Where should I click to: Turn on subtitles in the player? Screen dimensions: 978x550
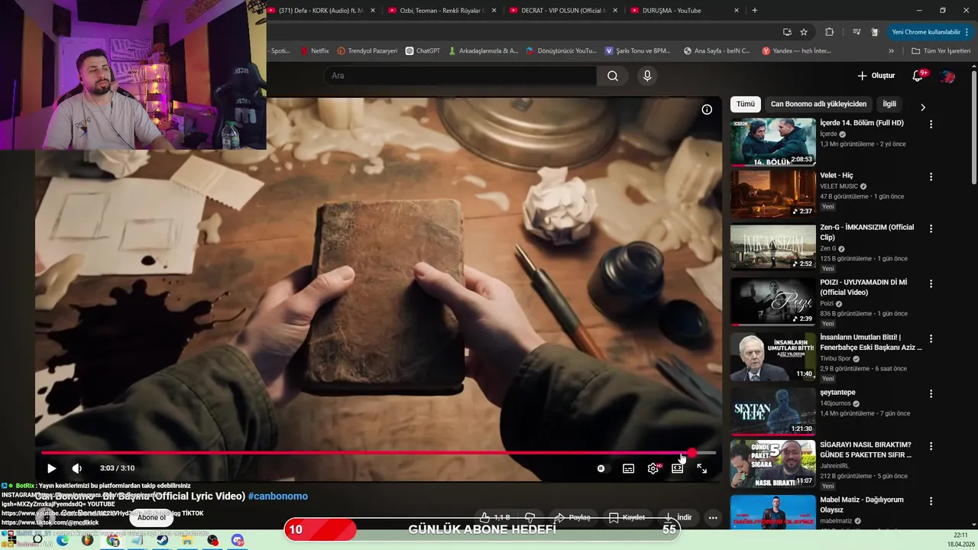pyautogui.click(x=628, y=468)
